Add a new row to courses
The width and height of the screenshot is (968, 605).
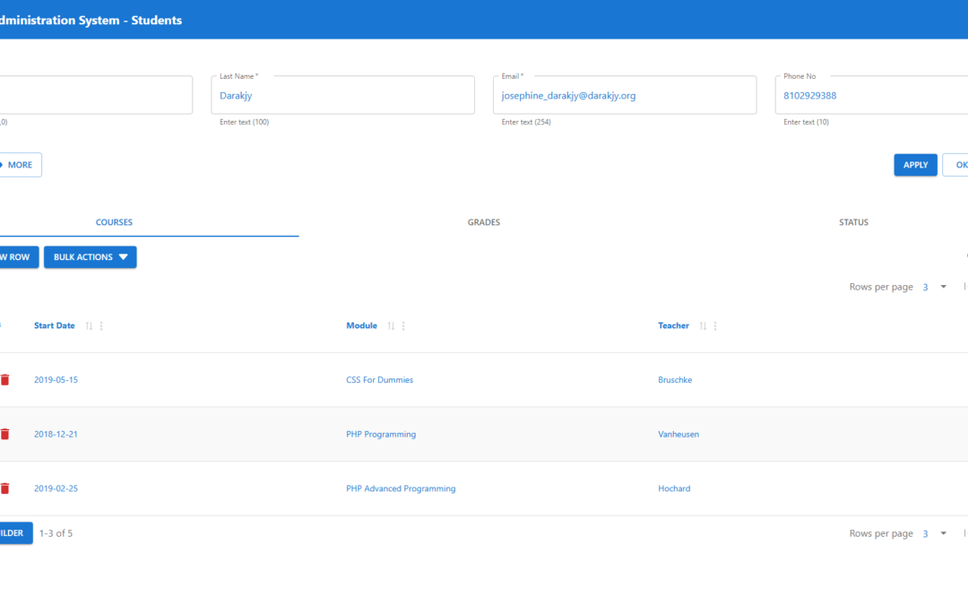point(17,257)
